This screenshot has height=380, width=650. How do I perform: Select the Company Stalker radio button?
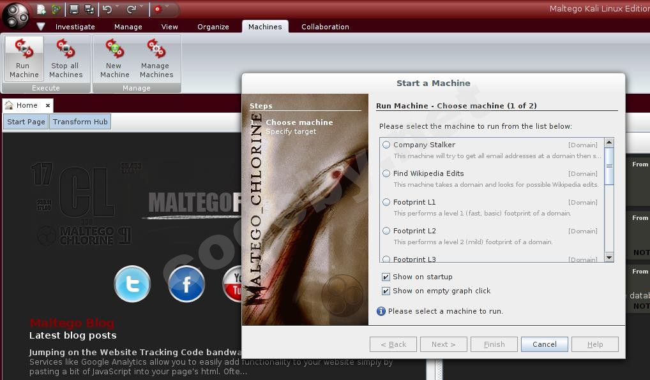pos(386,145)
